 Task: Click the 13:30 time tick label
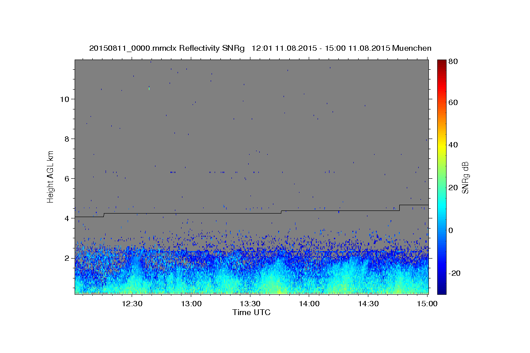250,304
